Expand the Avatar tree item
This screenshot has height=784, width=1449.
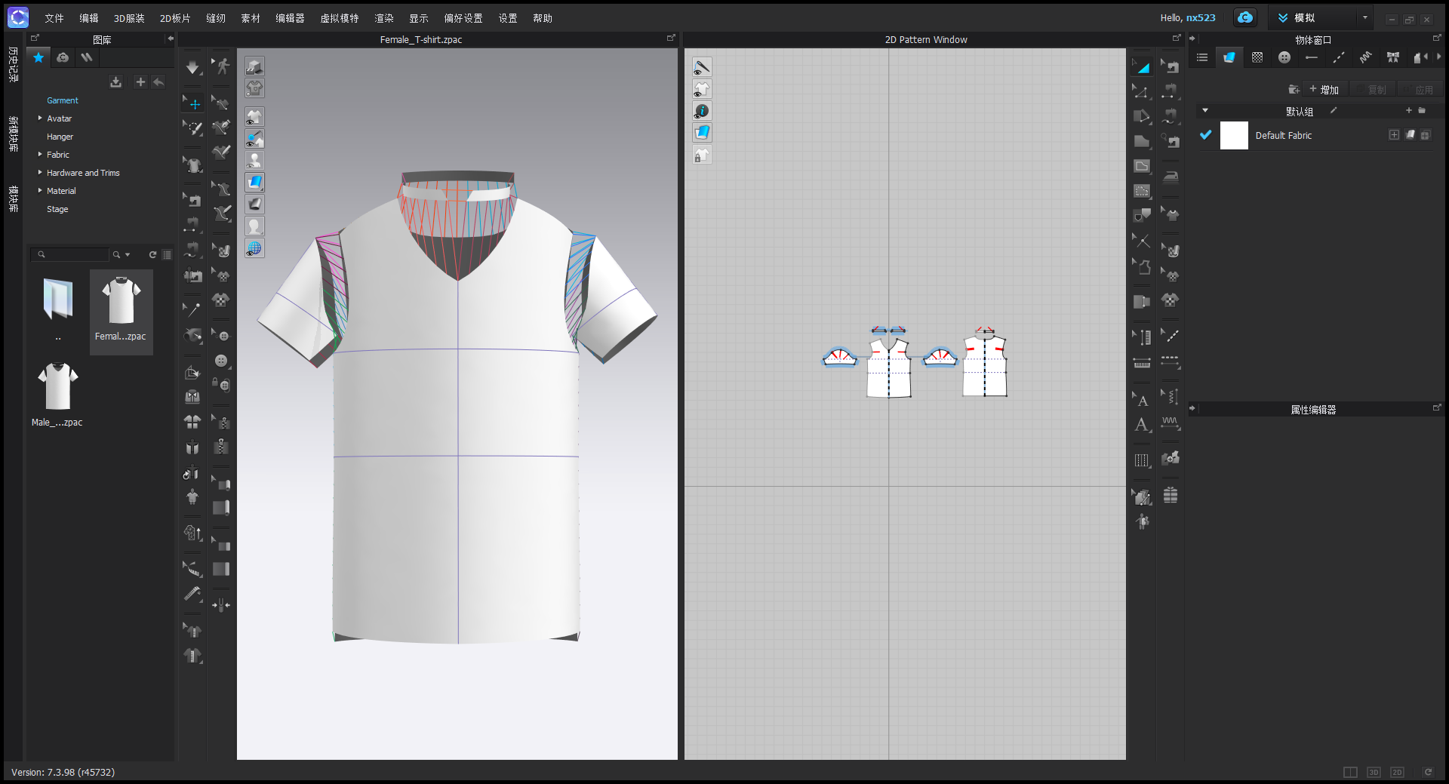click(x=40, y=118)
